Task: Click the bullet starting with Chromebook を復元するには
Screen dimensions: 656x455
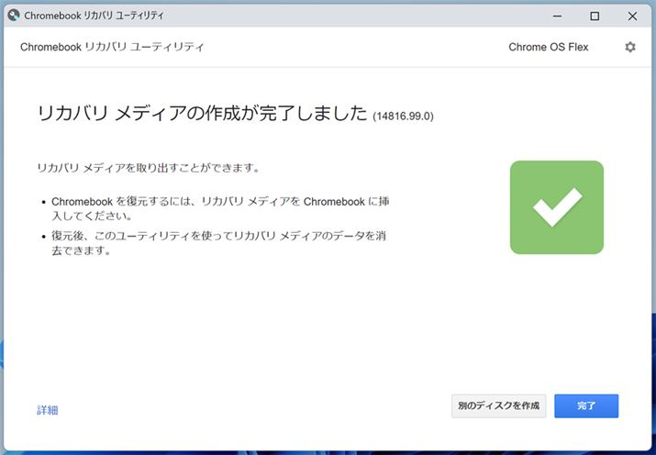Action: [220, 208]
